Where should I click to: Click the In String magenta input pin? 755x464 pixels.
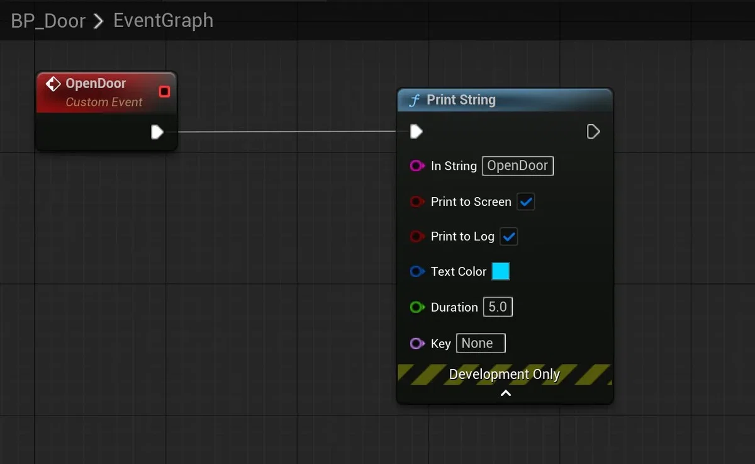pyautogui.click(x=417, y=166)
